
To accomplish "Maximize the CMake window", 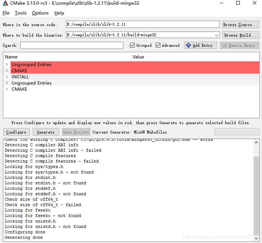I will [238, 3].
